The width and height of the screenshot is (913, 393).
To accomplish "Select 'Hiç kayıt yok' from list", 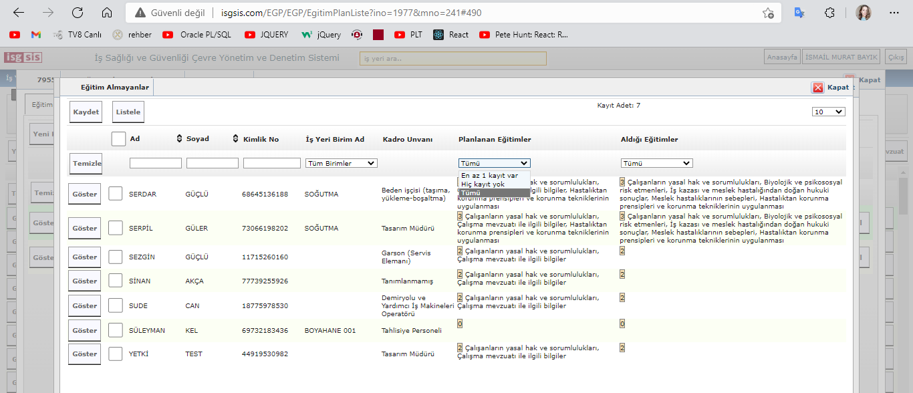I will 483,184.
